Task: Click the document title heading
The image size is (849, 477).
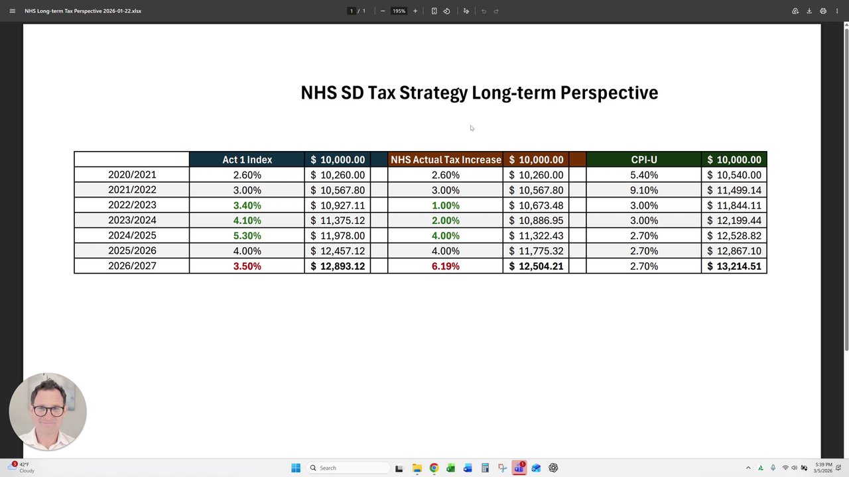Action: pyautogui.click(x=480, y=93)
